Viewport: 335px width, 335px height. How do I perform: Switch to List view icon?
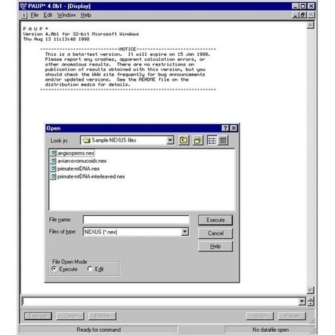click(x=212, y=141)
